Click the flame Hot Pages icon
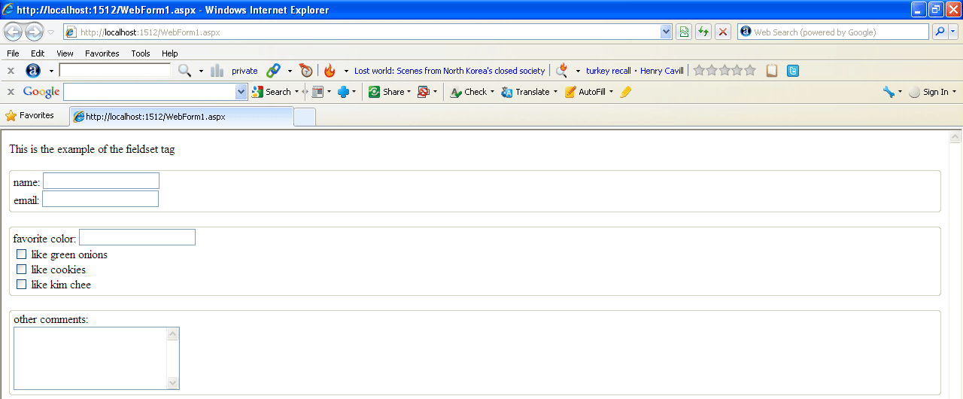This screenshot has width=963, height=399. tap(330, 71)
